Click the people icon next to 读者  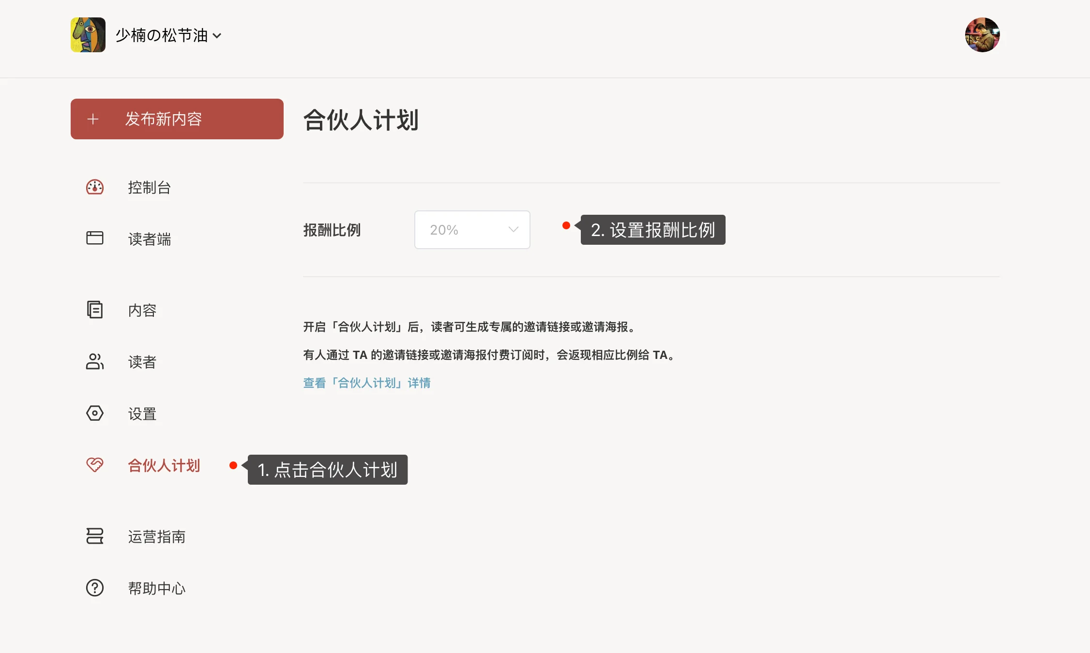(95, 361)
